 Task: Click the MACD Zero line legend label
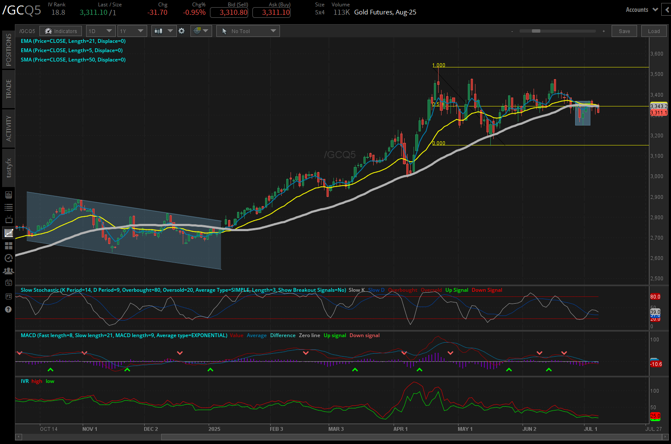click(310, 335)
